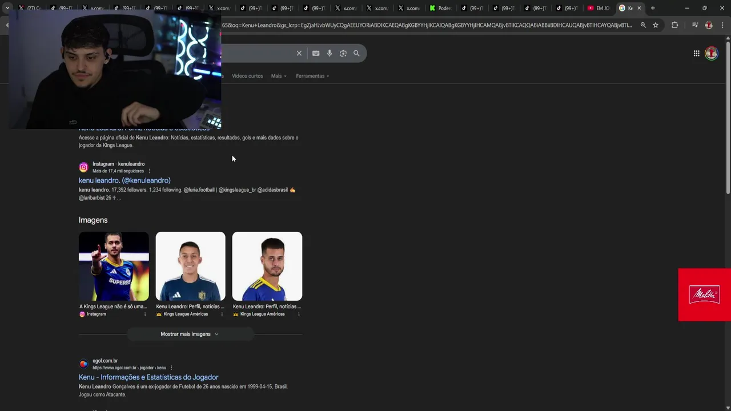Open options menu for Instagram image result
This screenshot has height=411, width=731.
(x=145, y=314)
